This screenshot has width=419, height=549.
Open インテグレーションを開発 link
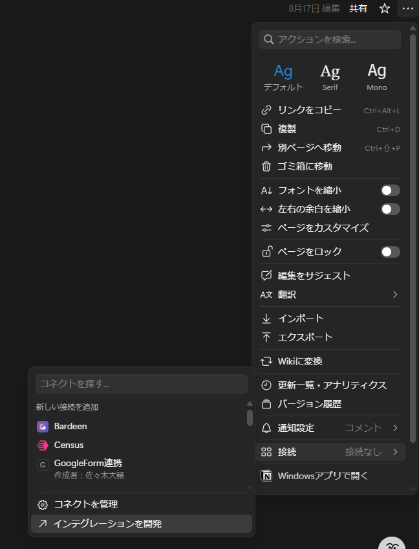(x=107, y=524)
